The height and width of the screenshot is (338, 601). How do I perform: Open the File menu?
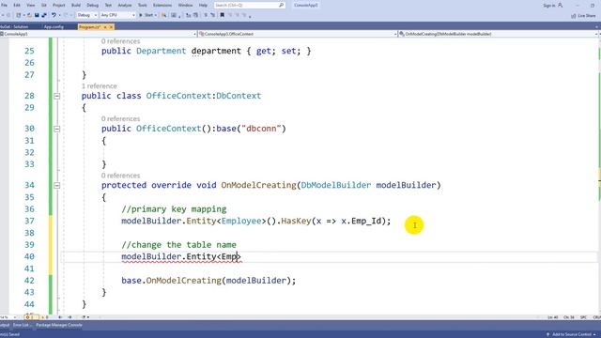coord(4,6)
